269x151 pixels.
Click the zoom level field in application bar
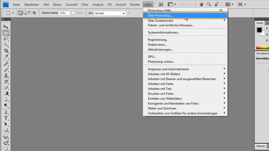click(186, 5)
